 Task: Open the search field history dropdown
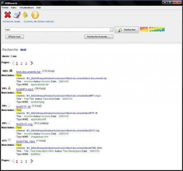112,30
